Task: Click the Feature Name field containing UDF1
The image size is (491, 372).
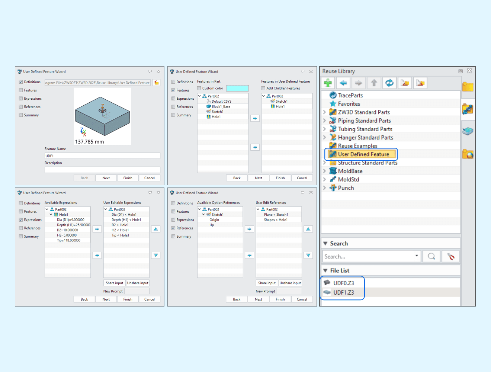Action: coord(102,156)
